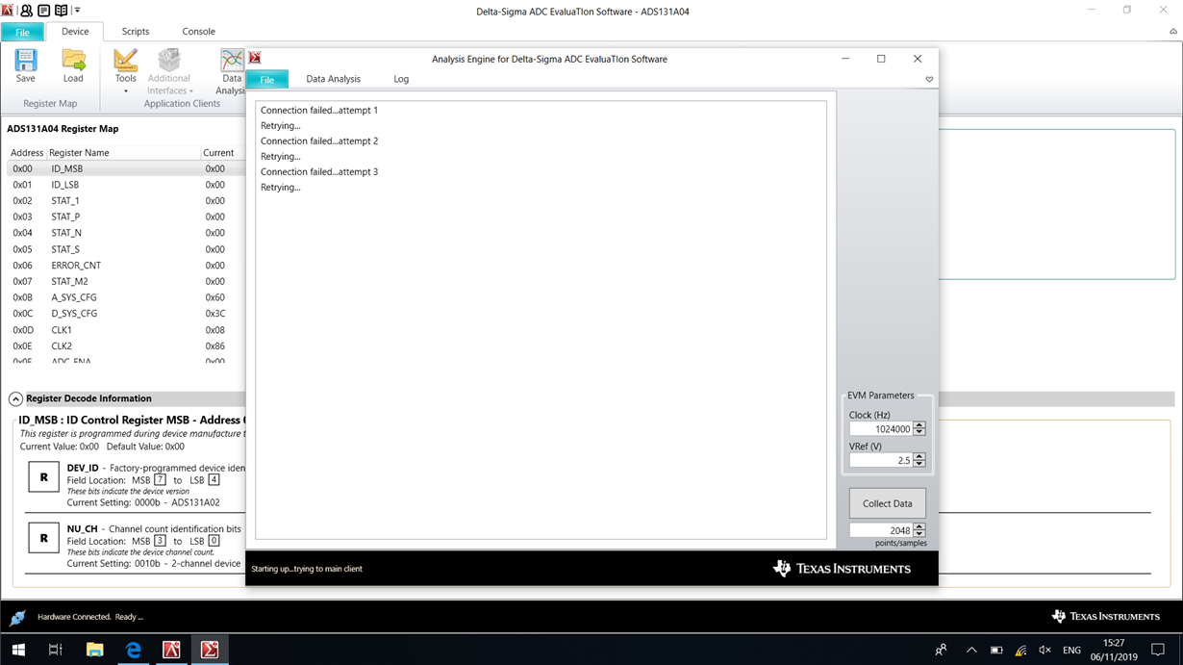This screenshot has width=1183, height=665.
Task: Switch to the Log tab
Action: coord(401,79)
